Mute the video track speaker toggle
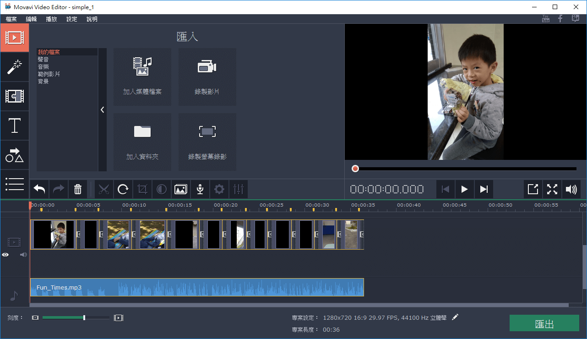Screen dimensions: 587x339 (x=23, y=255)
